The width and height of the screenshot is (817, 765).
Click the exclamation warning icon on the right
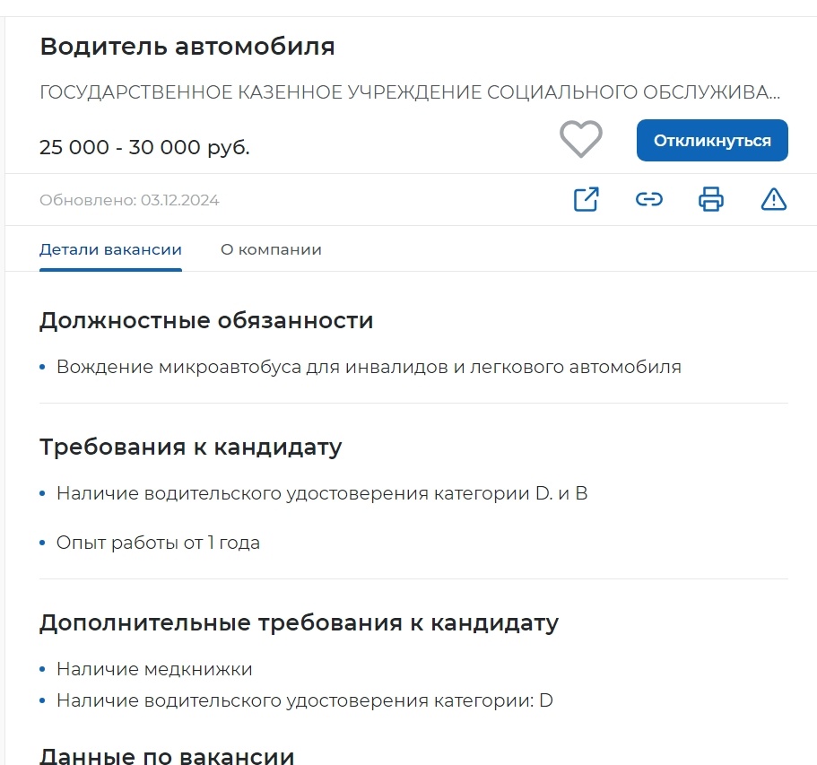[x=773, y=199]
